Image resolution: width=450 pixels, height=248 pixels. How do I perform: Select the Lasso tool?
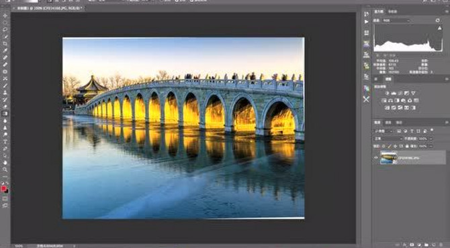pyautogui.click(x=5, y=29)
